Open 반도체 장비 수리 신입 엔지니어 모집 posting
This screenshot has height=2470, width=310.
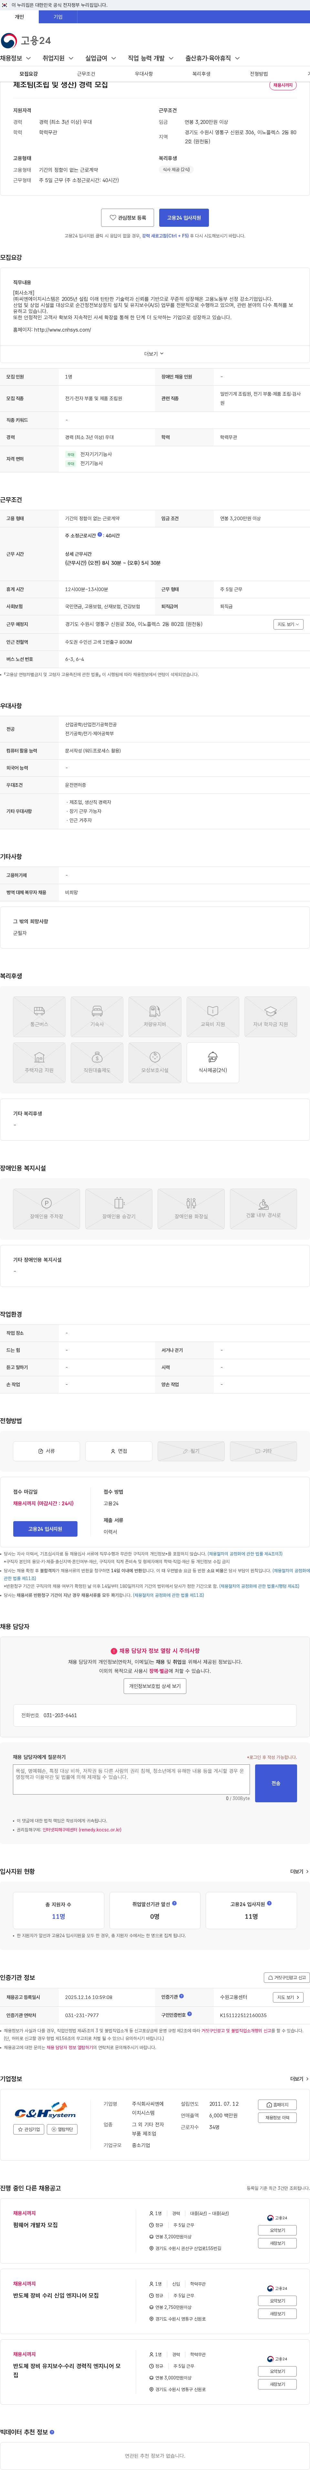click(x=56, y=2296)
